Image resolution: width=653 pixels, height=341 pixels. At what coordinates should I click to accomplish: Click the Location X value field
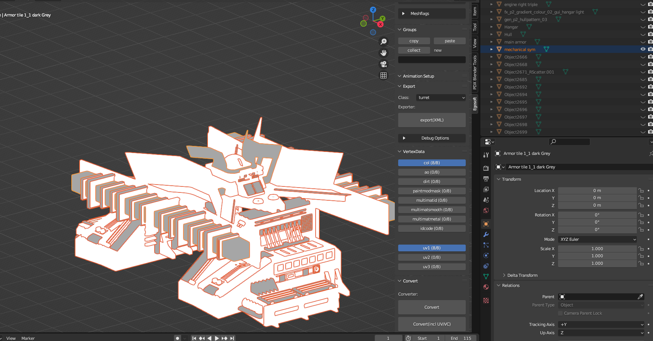pos(597,191)
